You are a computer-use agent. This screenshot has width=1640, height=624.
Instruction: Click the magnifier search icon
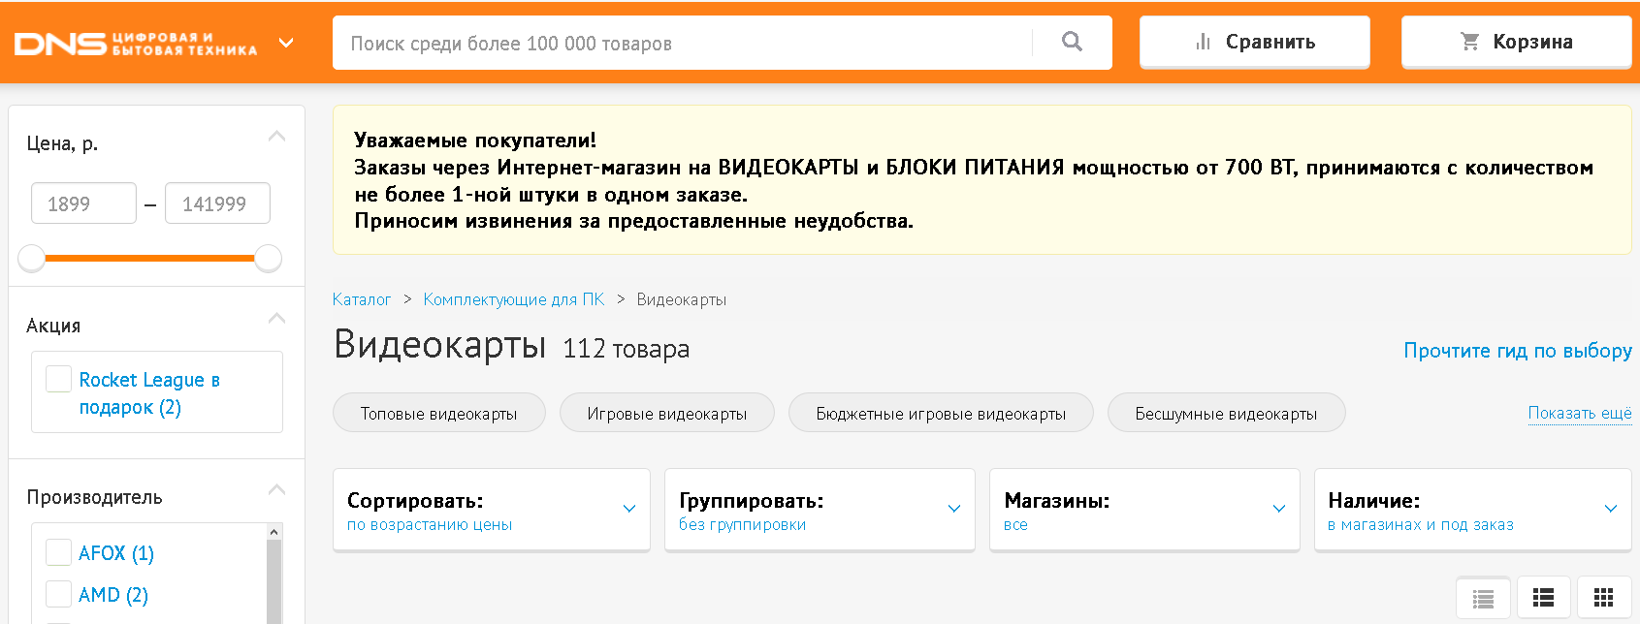[x=1072, y=42]
